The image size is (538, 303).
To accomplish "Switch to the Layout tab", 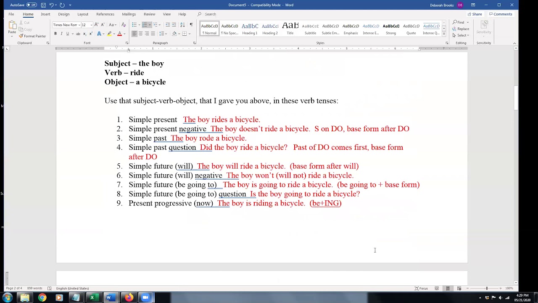I will pos(83,14).
